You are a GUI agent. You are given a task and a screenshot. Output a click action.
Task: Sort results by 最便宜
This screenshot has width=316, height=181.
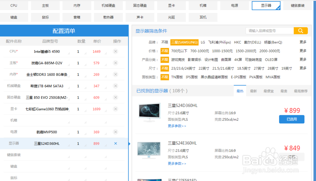tap(269, 91)
